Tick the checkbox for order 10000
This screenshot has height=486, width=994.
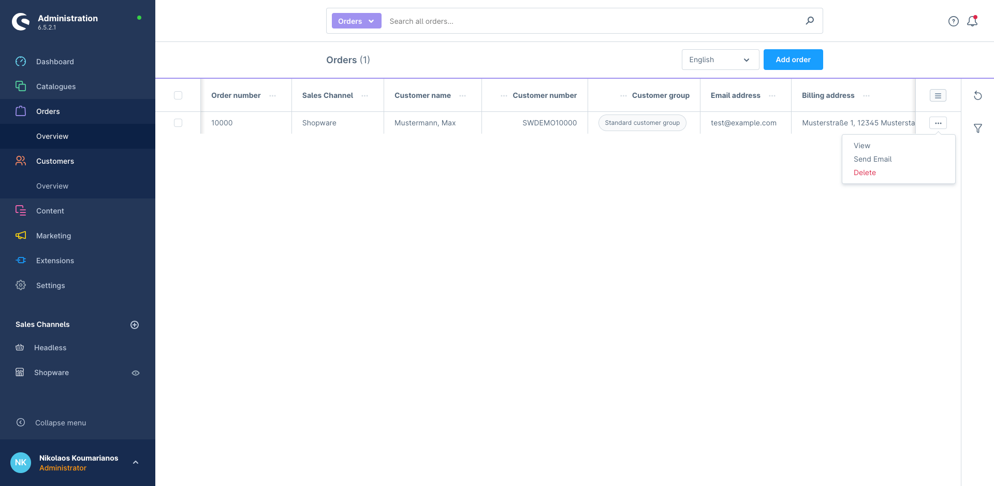(x=178, y=123)
